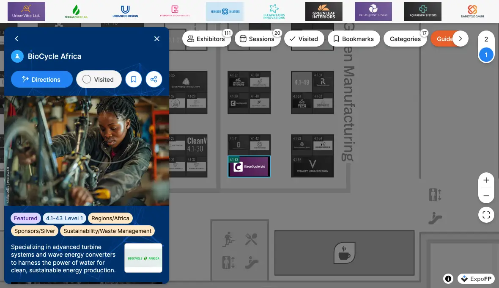Toggle fullscreen map view
This screenshot has height=288, width=499.
pos(486,215)
